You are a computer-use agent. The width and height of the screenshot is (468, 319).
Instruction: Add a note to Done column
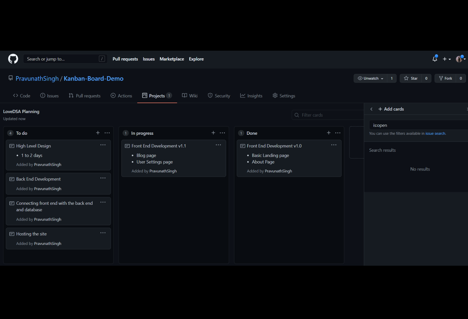[329, 133]
